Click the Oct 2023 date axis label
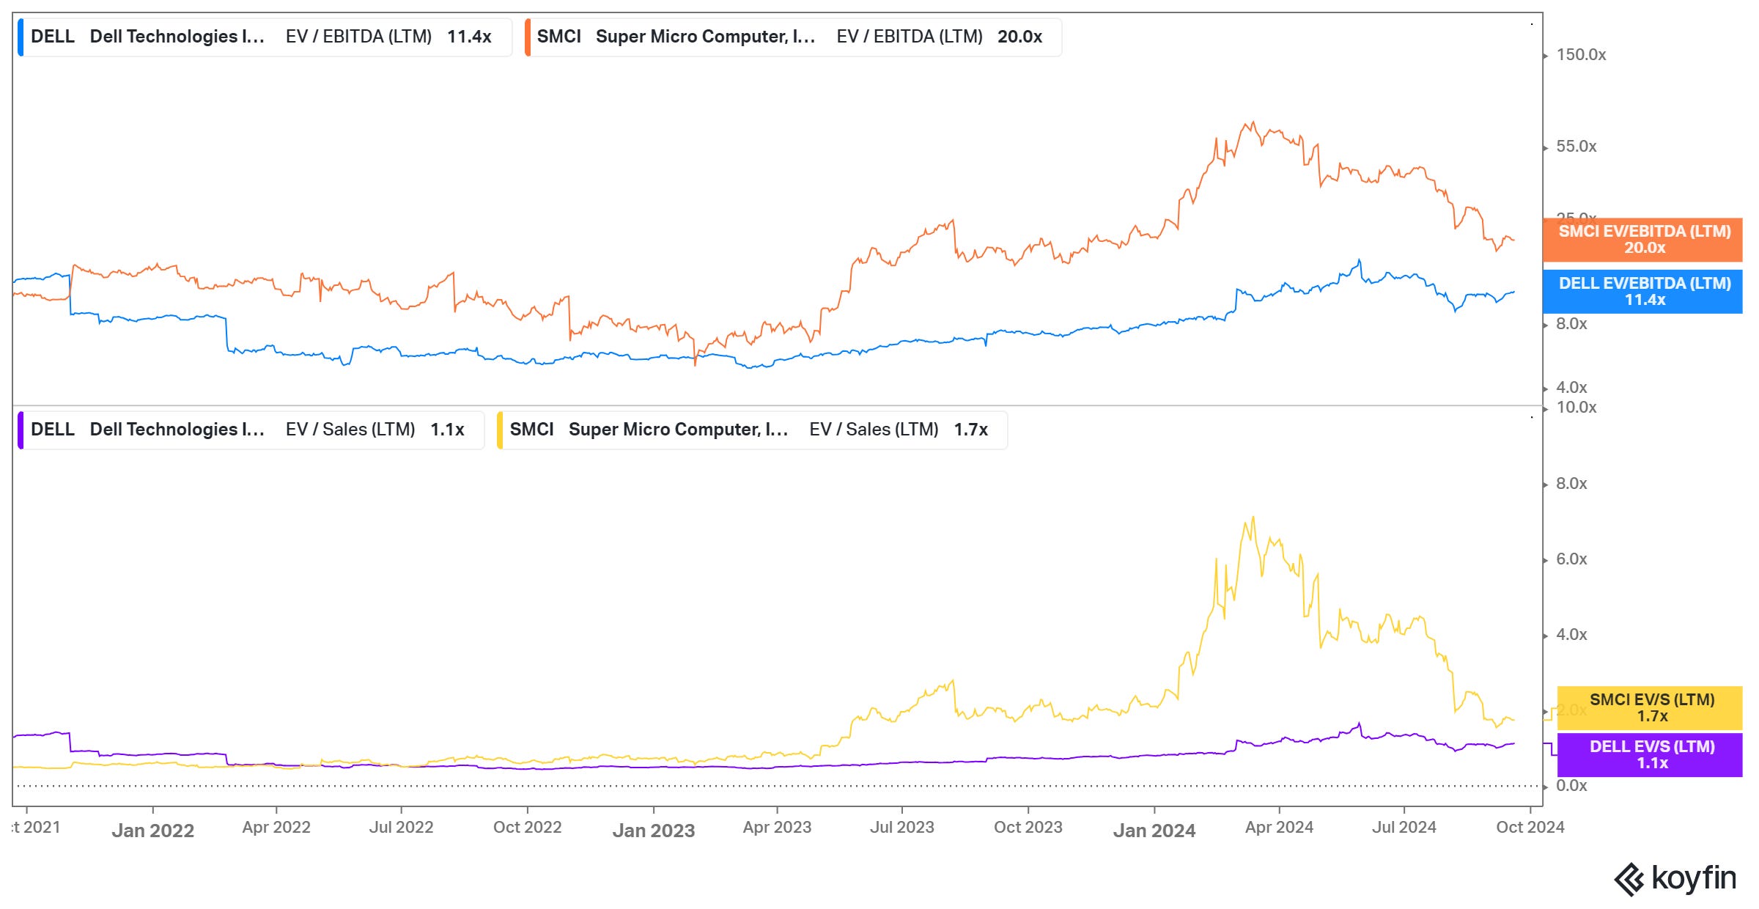 (x=1028, y=828)
